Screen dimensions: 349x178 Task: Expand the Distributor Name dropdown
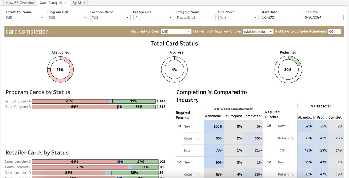(25, 18)
